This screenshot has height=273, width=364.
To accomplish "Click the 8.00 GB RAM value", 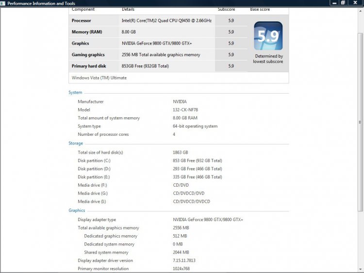I will pyautogui.click(x=185, y=118).
